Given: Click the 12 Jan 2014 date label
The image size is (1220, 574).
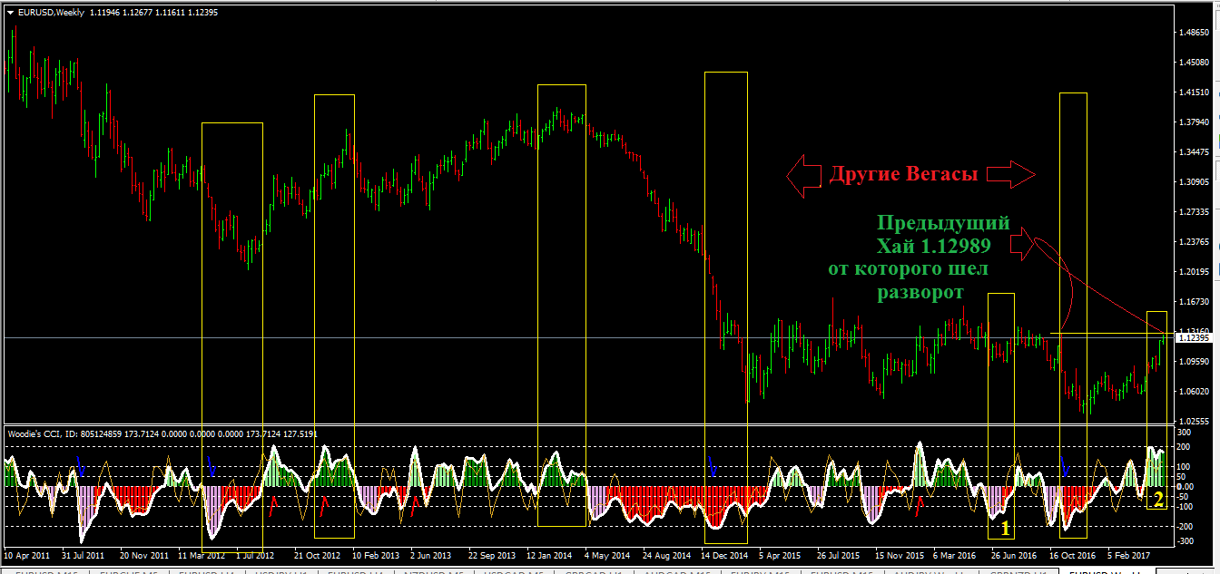Looking at the screenshot, I should tap(550, 554).
